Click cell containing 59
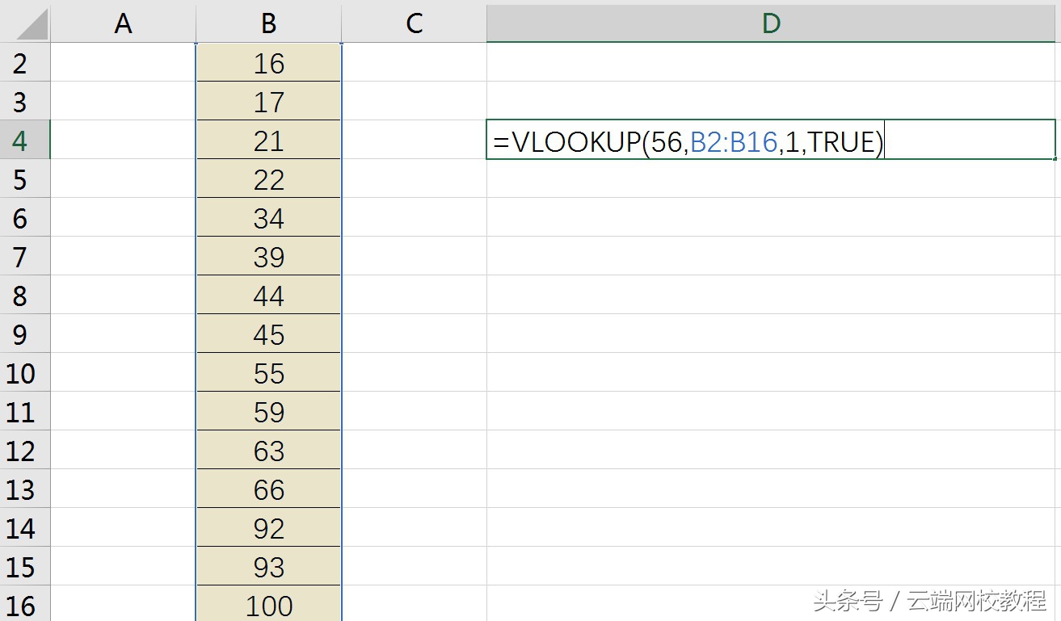This screenshot has height=621, width=1061. click(x=268, y=411)
